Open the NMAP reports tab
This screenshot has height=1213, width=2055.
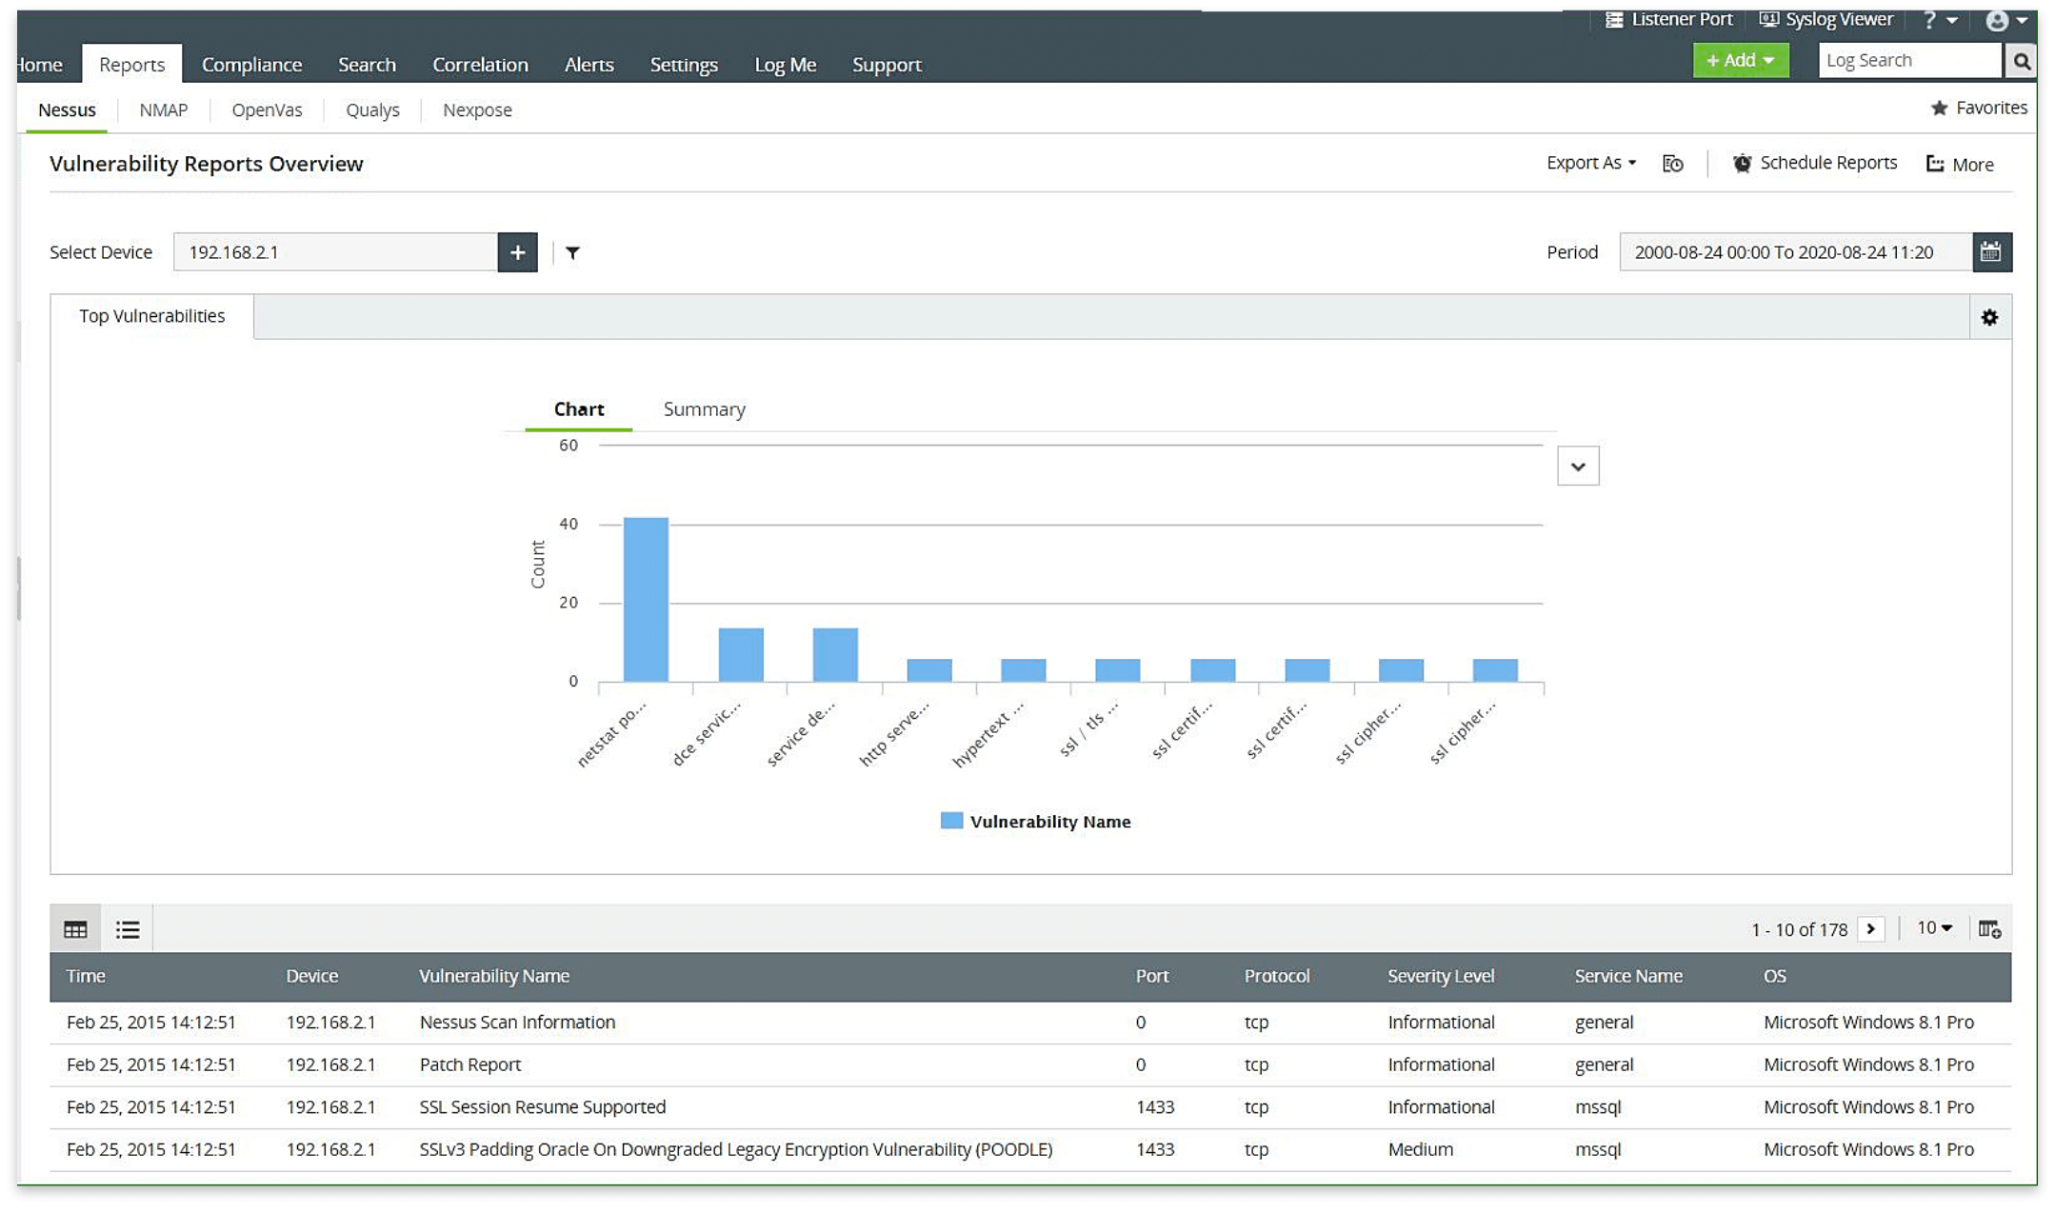coord(163,110)
